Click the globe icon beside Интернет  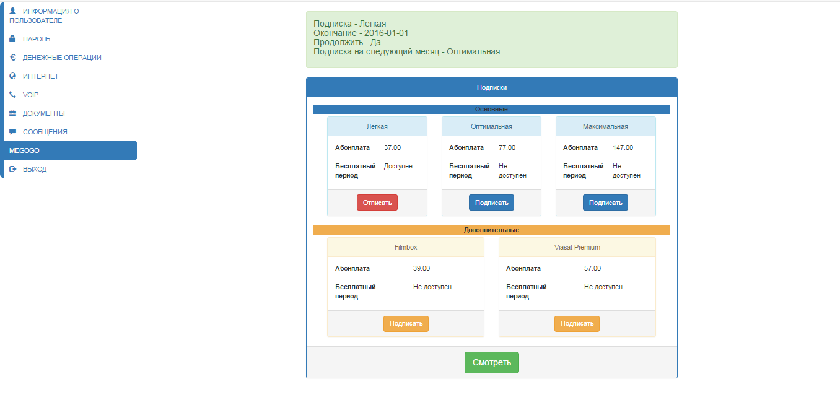pos(12,76)
